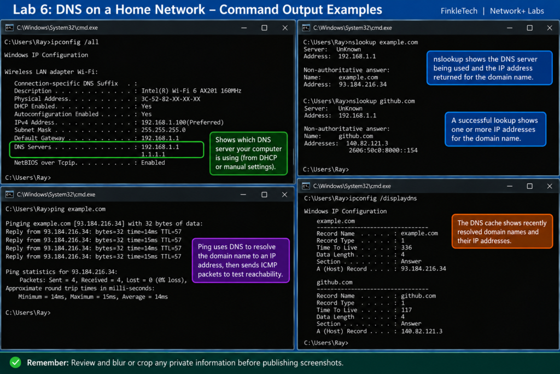This screenshot has height=374, width=560.
Task: Click the Lab 6 title heading
Action: tap(197, 10)
